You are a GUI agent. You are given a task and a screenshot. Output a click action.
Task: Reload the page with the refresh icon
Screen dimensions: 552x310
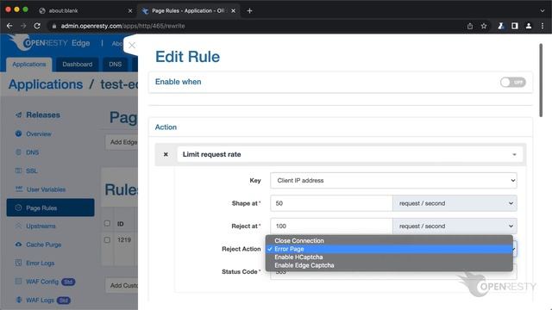37,26
